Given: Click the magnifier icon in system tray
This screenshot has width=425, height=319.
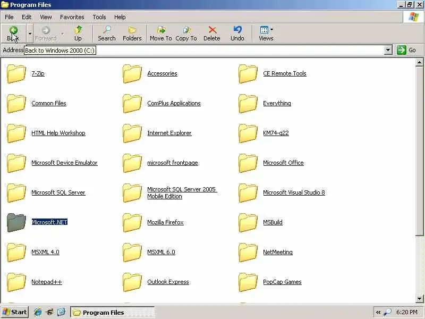Looking at the screenshot, I should 388,312.
